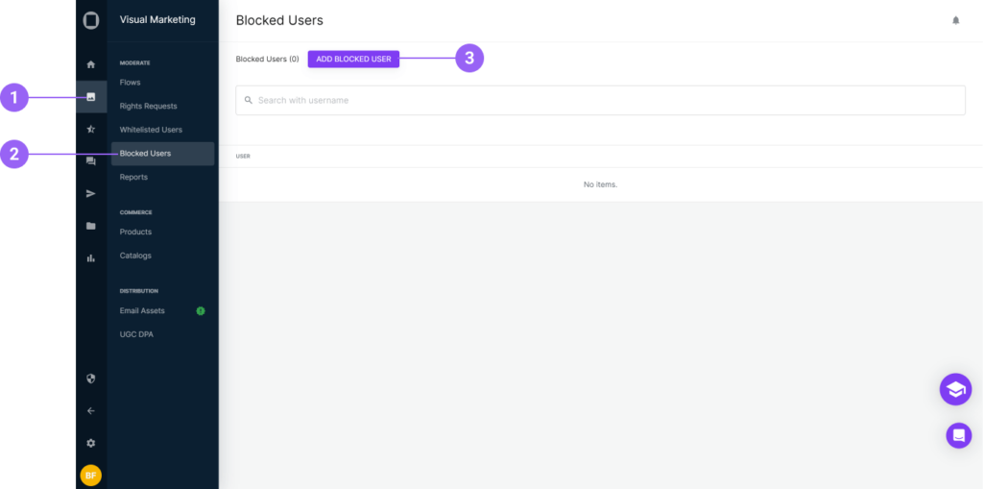This screenshot has width=983, height=489.
Task: Open Visual Marketing image icon
Action: 91,97
